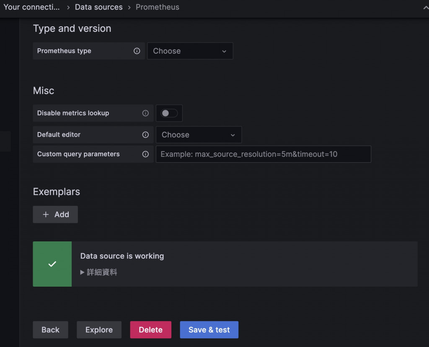
Task: Click the green success checkmark icon
Action: [52, 264]
